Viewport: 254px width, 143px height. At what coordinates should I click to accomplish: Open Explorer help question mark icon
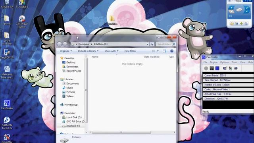tap(172, 51)
